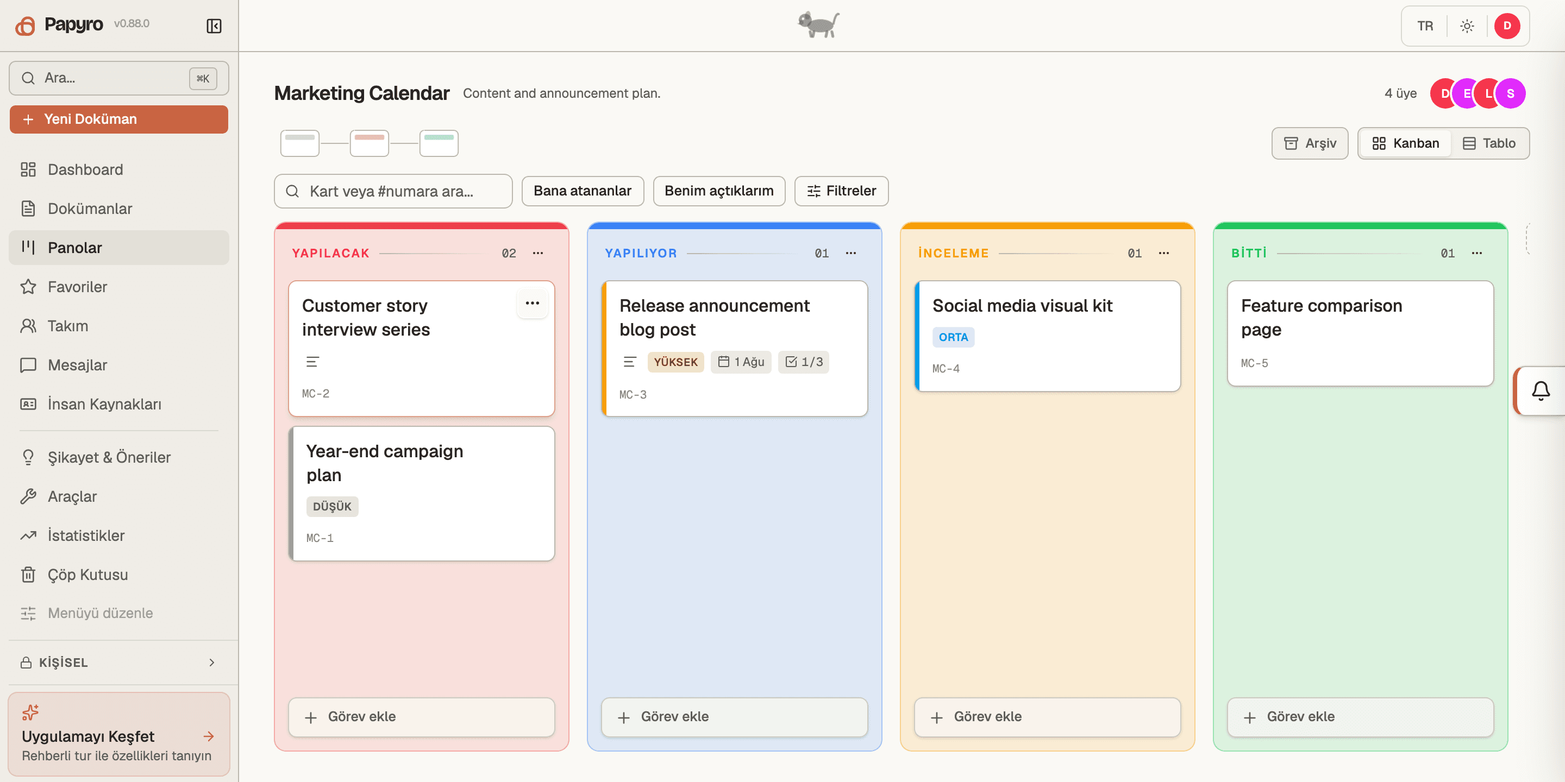Viewport: 1565px width, 782px height.
Task: Collapse the sidebar with the panel icon
Action: (214, 26)
